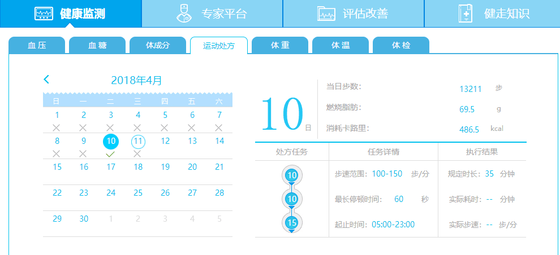Select the 运动处方 sub-tab
560x255 pixels.
pyautogui.click(x=219, y=45)
